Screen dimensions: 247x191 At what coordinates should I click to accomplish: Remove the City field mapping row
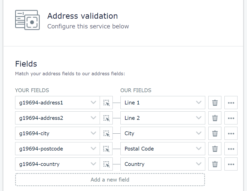point(215,133)
